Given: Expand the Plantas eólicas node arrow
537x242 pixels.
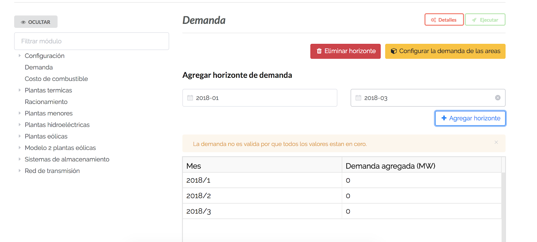Looking at the screenshot, I should (x=19, y=136).
